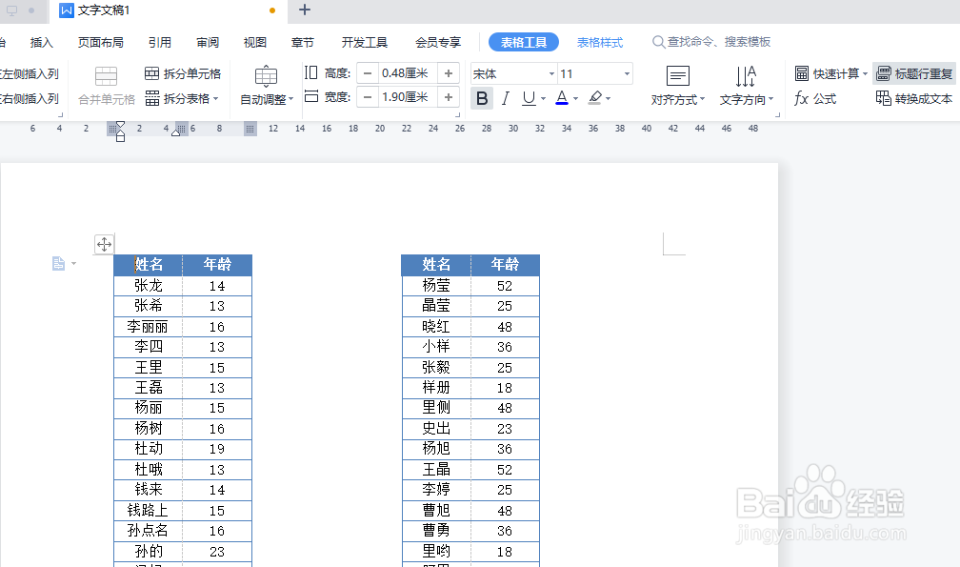Image resolution: width=960 pixels, height=567 pixels.
Task: Expand the font size dropdown
Action: [x=626, y=71]
